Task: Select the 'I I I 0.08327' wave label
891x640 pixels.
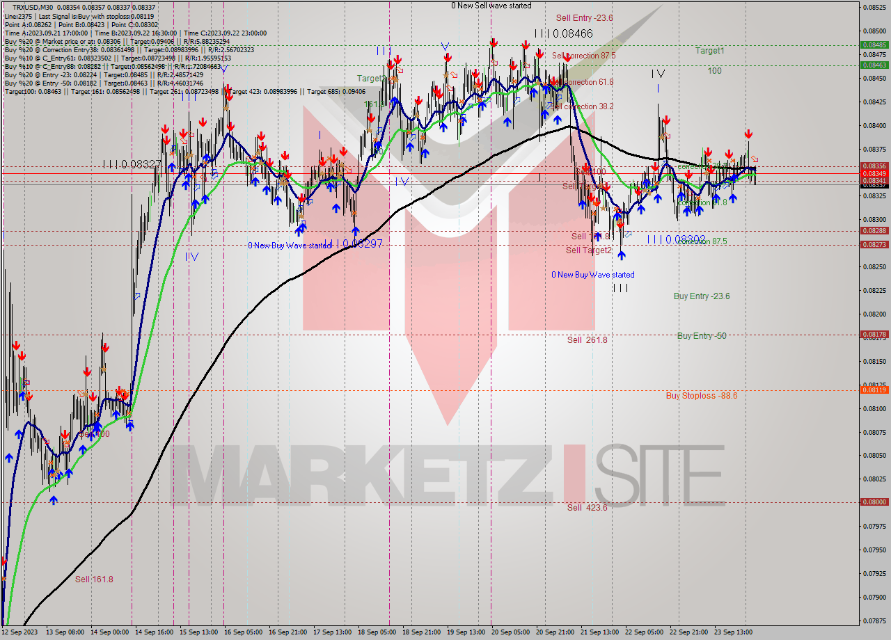Action: (x=132, y=164)
